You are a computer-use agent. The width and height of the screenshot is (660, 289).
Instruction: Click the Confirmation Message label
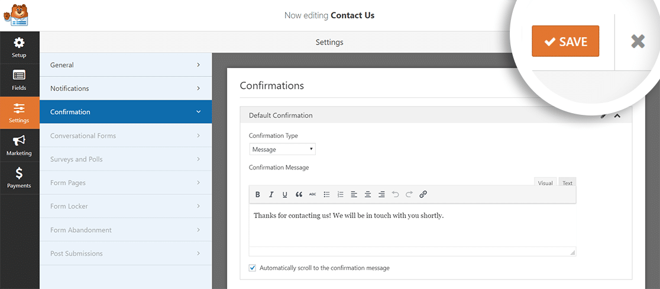[x=279, y=168]
